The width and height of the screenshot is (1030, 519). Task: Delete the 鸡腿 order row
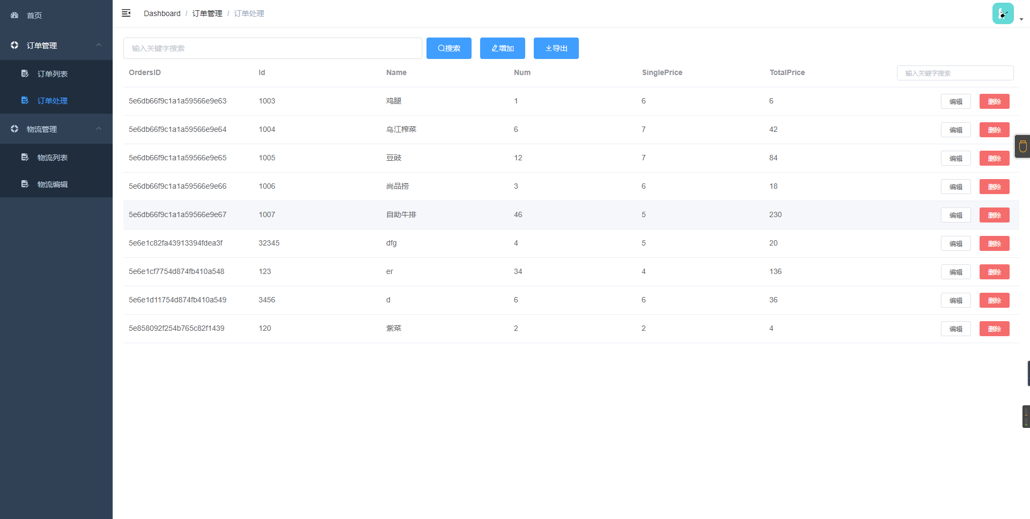click(995, 101)
